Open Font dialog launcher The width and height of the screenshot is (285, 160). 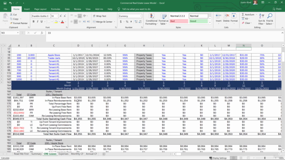(x=67, y=28)
